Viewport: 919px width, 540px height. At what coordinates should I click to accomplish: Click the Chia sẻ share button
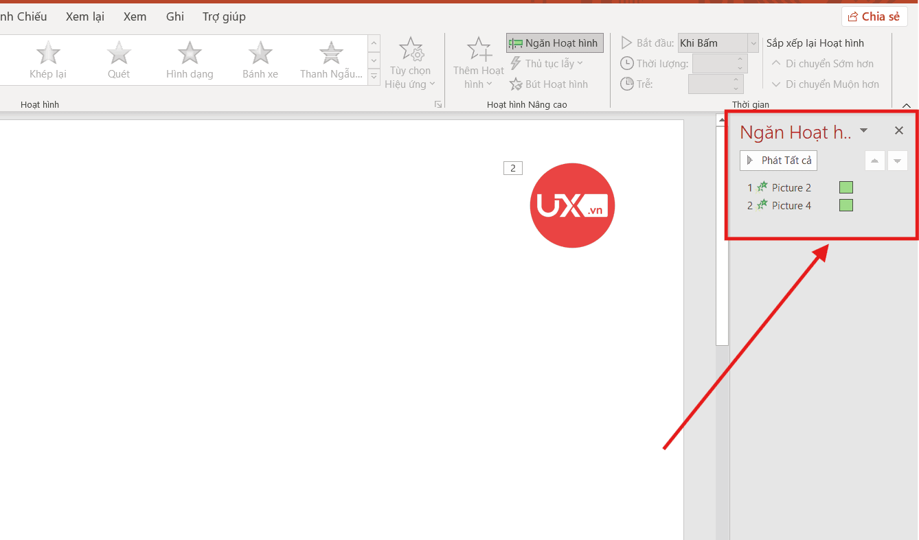pos(874,16)
